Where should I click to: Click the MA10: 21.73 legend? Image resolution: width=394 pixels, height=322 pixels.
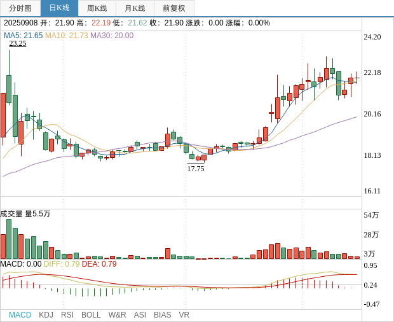click(67, 36)
